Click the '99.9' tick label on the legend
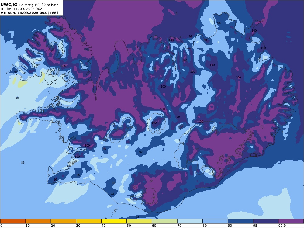304x228 pixels. pos(282,226)
